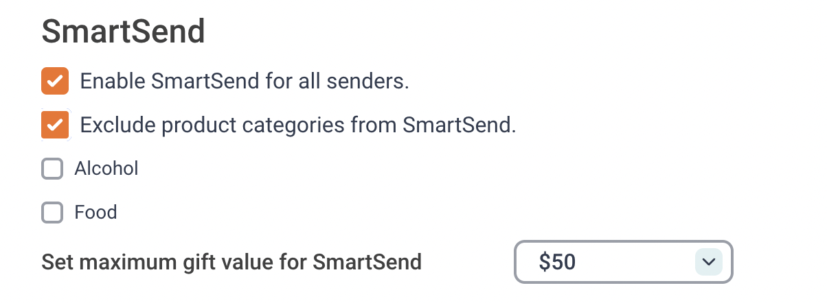Turn off product category exclusions
This screenshot has height=303, width=827.
(55, 125)
